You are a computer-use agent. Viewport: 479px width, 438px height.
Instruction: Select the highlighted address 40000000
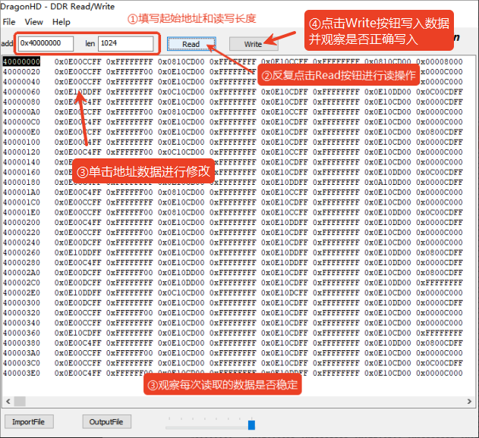tap(21, 62)
